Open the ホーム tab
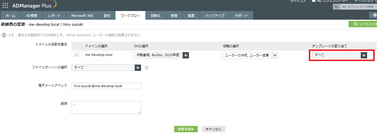The width and height of the screenshot is (377, 134). pos(10,16)
